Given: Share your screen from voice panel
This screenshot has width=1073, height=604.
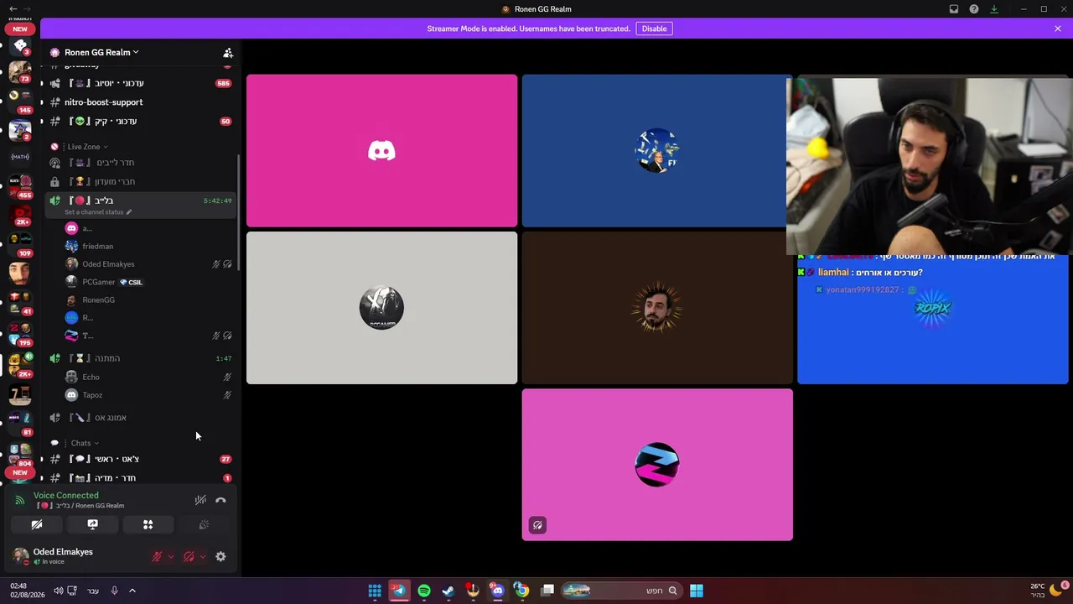Looking at the screenshot, I should [x=92, y=524].
